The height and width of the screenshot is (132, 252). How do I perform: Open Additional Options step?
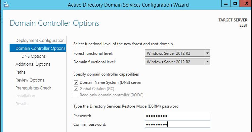33,64
